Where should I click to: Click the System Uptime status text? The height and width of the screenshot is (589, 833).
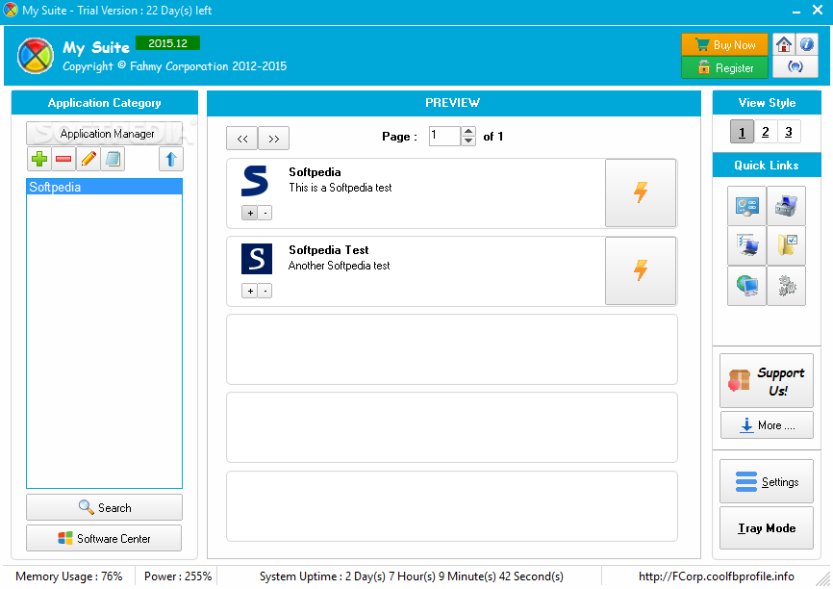(x=411, y=576)
